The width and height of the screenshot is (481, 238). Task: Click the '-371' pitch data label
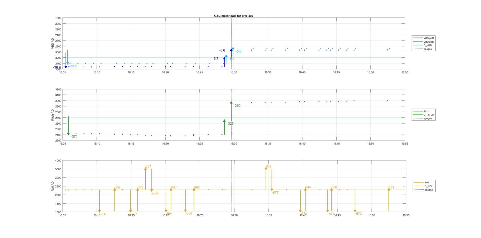pos(74,137)
